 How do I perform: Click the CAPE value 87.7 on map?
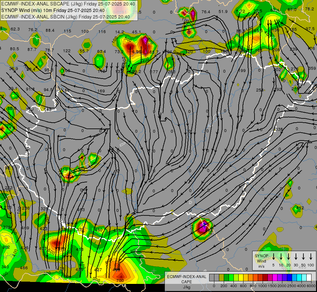click(32, 49)
